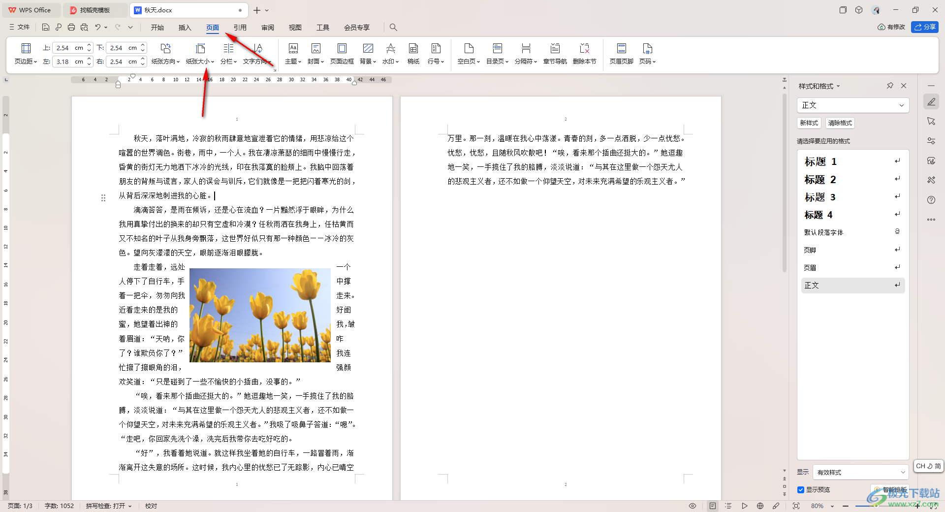Click 校对 proofread in status bar

151,506
